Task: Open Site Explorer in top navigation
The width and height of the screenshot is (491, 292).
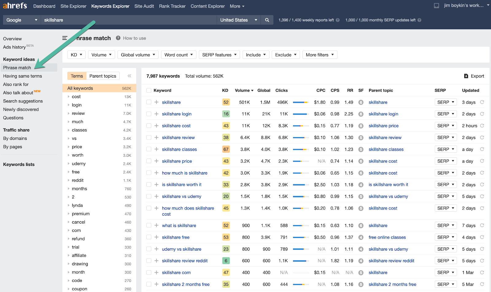Action: [73, 6]
